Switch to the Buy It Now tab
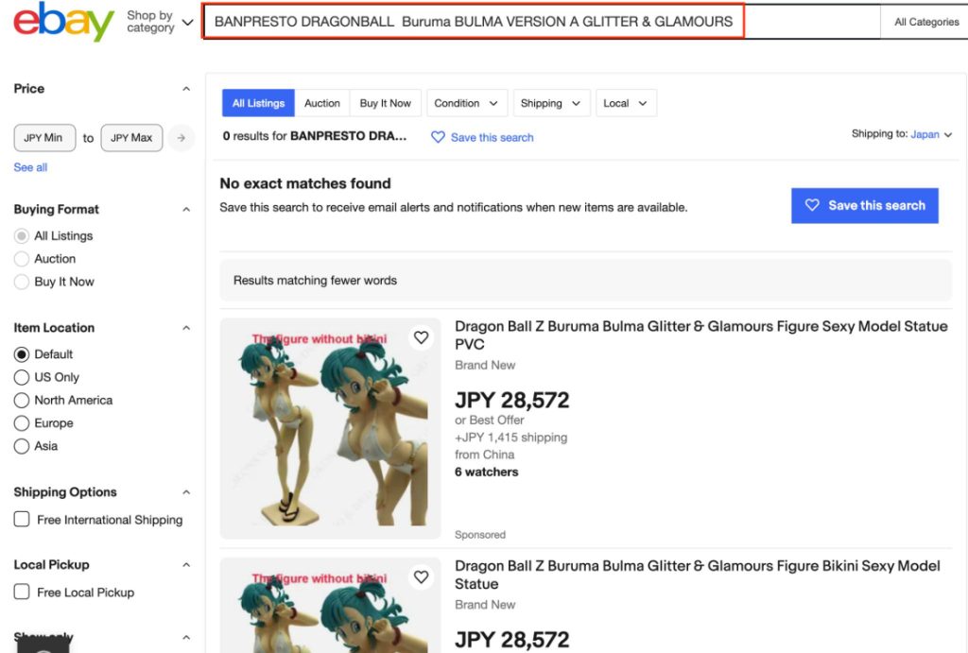Viewport: 968px width, 653px height. tap(386, 103)
